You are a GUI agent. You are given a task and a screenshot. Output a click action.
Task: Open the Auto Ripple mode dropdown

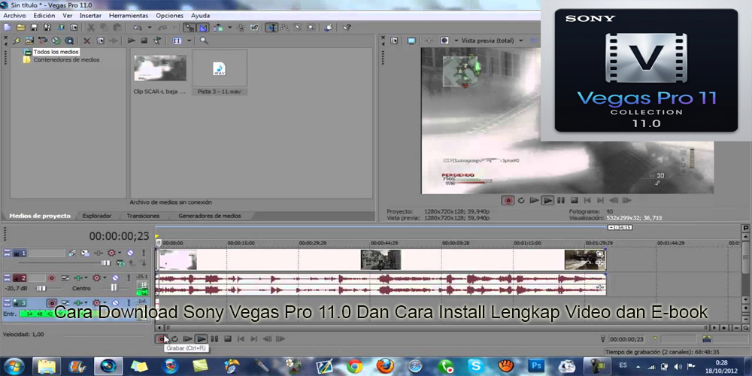(x=229, y=27)
